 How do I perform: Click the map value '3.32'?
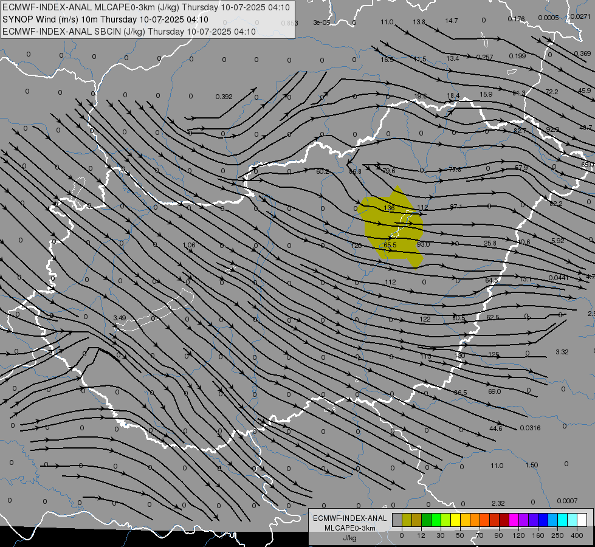562,352
